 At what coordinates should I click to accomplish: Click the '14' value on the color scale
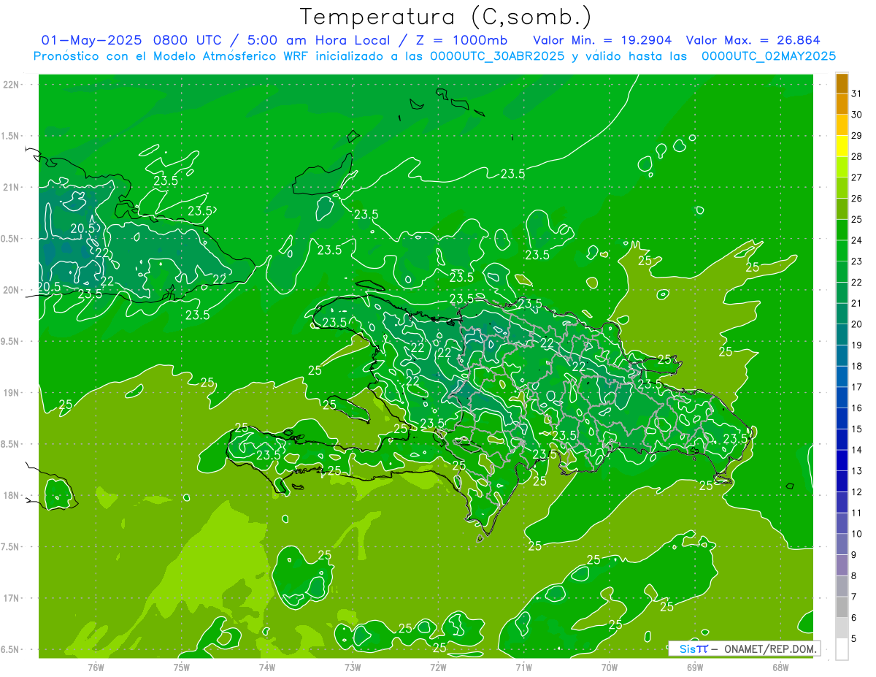pyautogui.click(x=857, y=450)
